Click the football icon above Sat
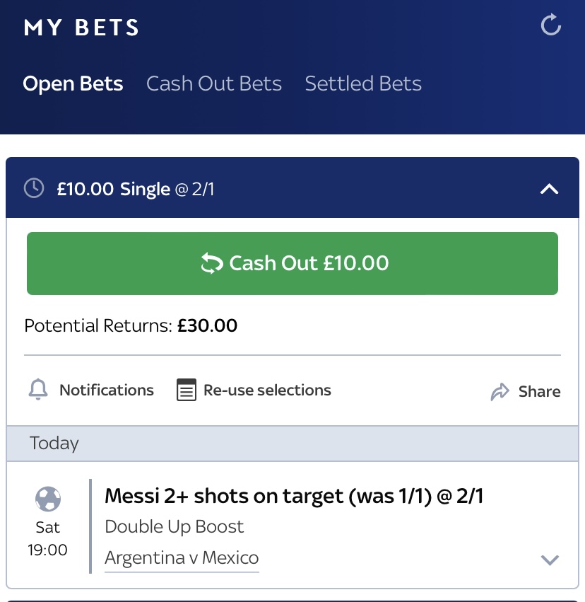Viewport: 585px width, 602px height. (48, 499)
